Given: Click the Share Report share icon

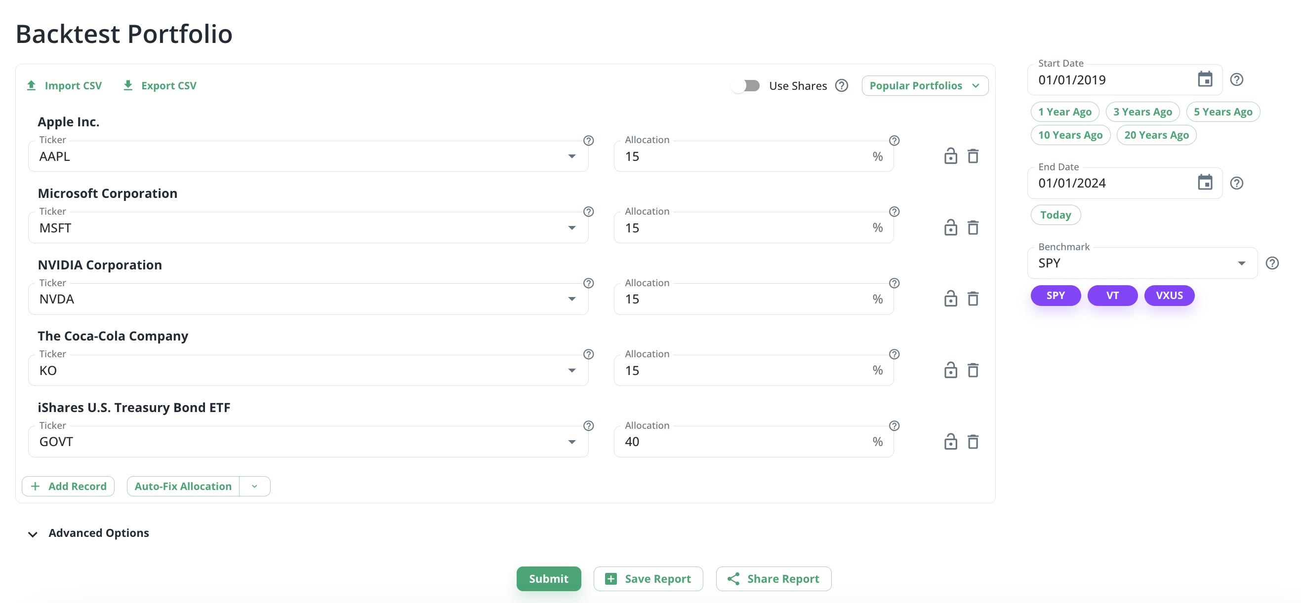Looking at the screenshot, I should coord(733,579).
